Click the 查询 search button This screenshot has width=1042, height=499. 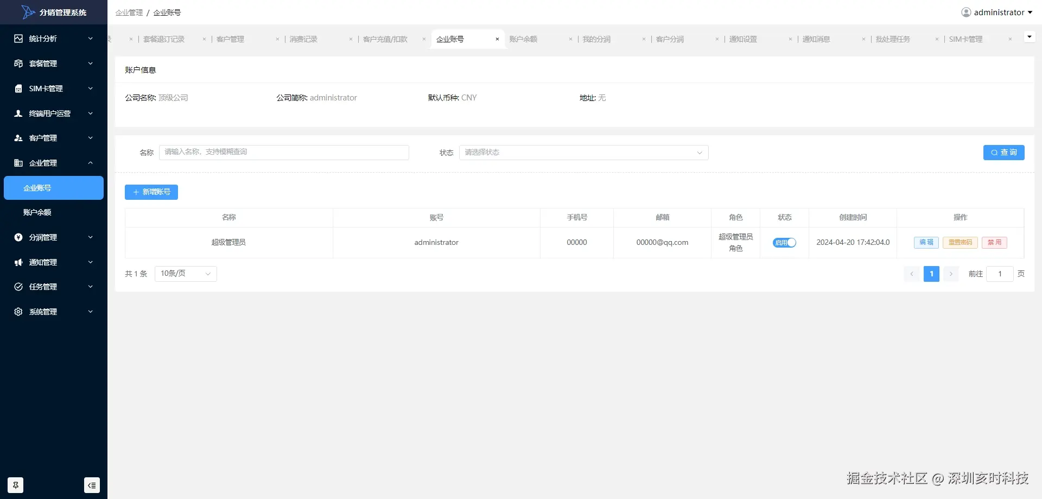(x=1003, y=153)
